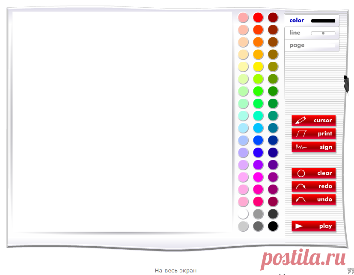Redo the last stroke
The image size is (354, 275).
pos(313,186)
